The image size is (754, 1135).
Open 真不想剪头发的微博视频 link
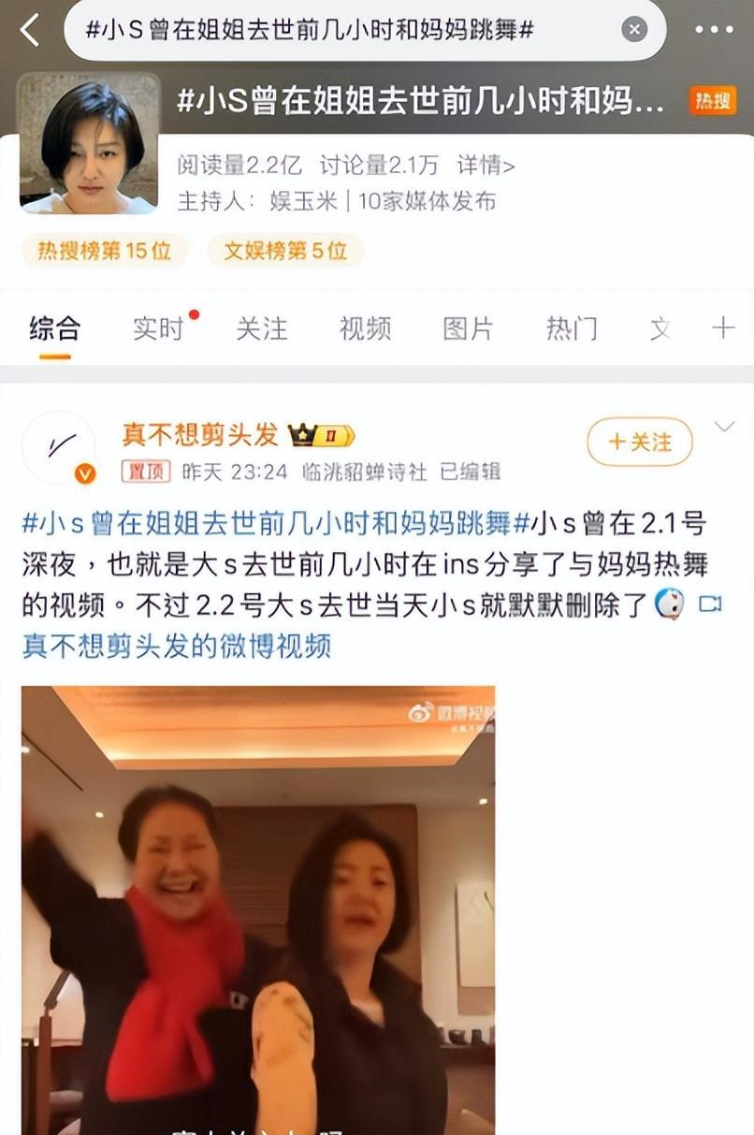point(176,646)
